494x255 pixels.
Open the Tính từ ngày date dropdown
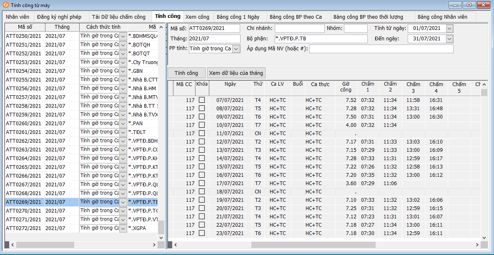[x=449, y=28]
